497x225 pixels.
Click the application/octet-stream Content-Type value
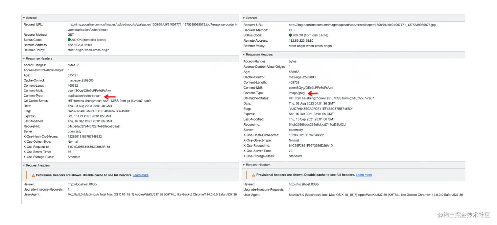coord(84,96)
